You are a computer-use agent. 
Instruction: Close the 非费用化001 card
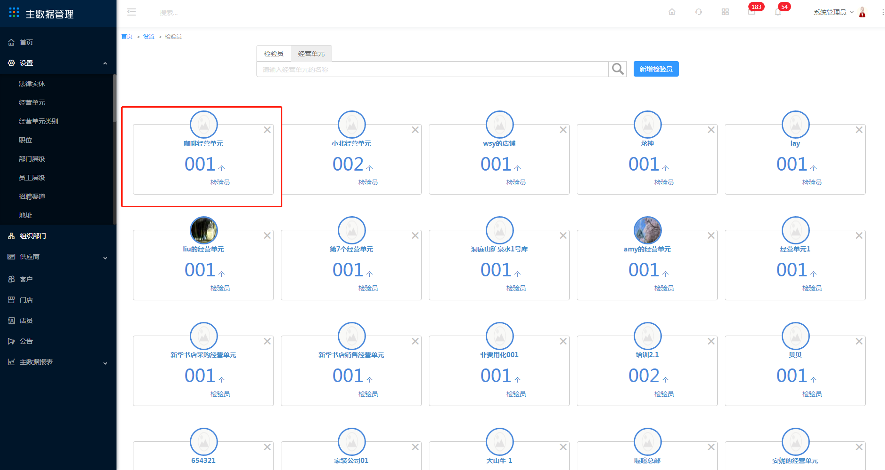pos(563,341)
